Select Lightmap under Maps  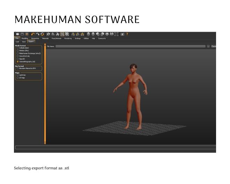21,75
